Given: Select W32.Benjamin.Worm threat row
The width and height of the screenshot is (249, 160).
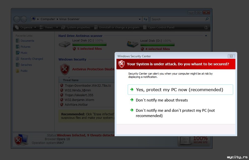Looking at the screenshot, I should pos(87,100).
